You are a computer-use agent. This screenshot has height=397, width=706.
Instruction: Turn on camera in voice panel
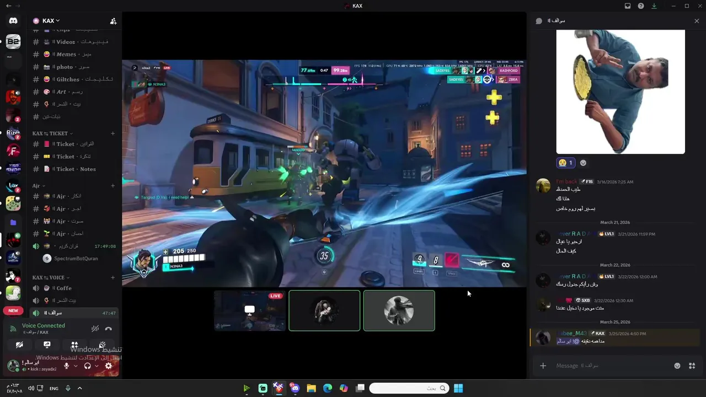pyautogui.click(x=19, y=345)
